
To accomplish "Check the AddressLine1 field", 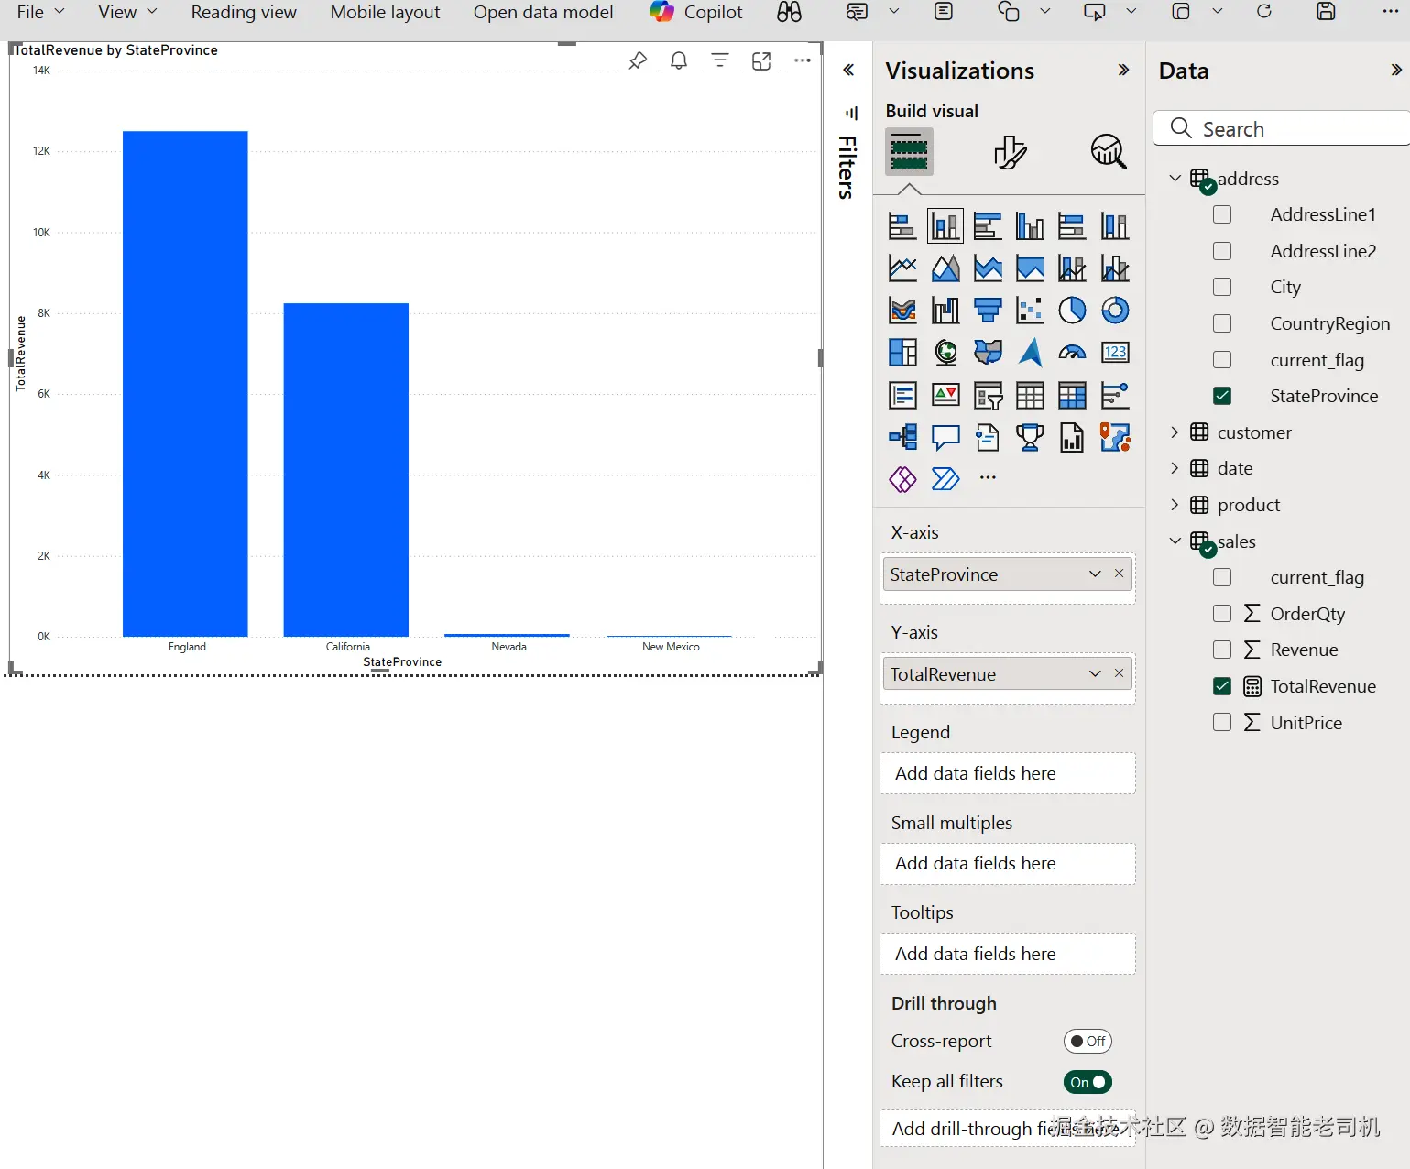I will tap(1222, 214).
